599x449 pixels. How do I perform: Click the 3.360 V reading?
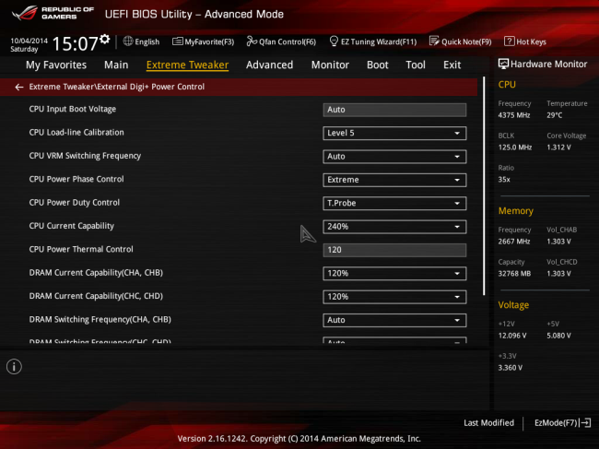coord(510,368)
